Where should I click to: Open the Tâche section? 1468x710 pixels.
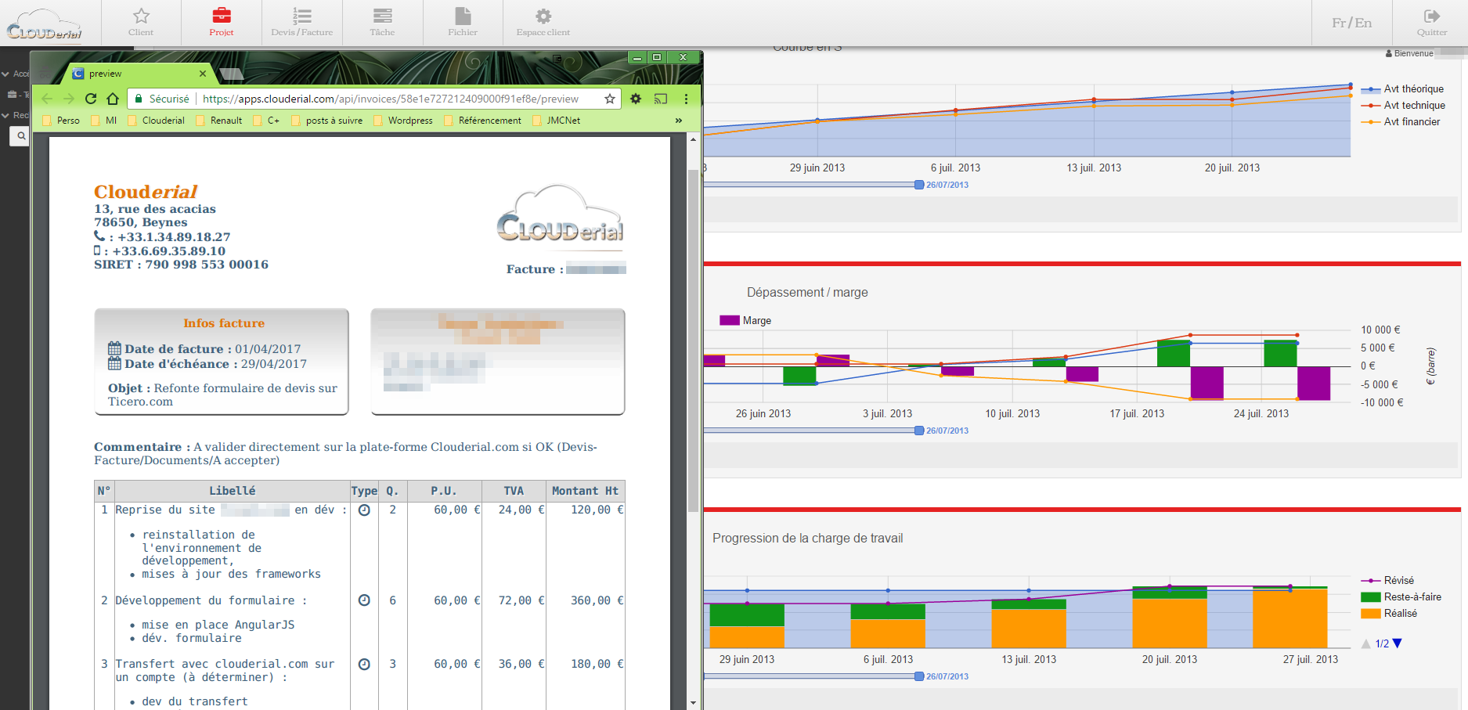click(382, 23)
